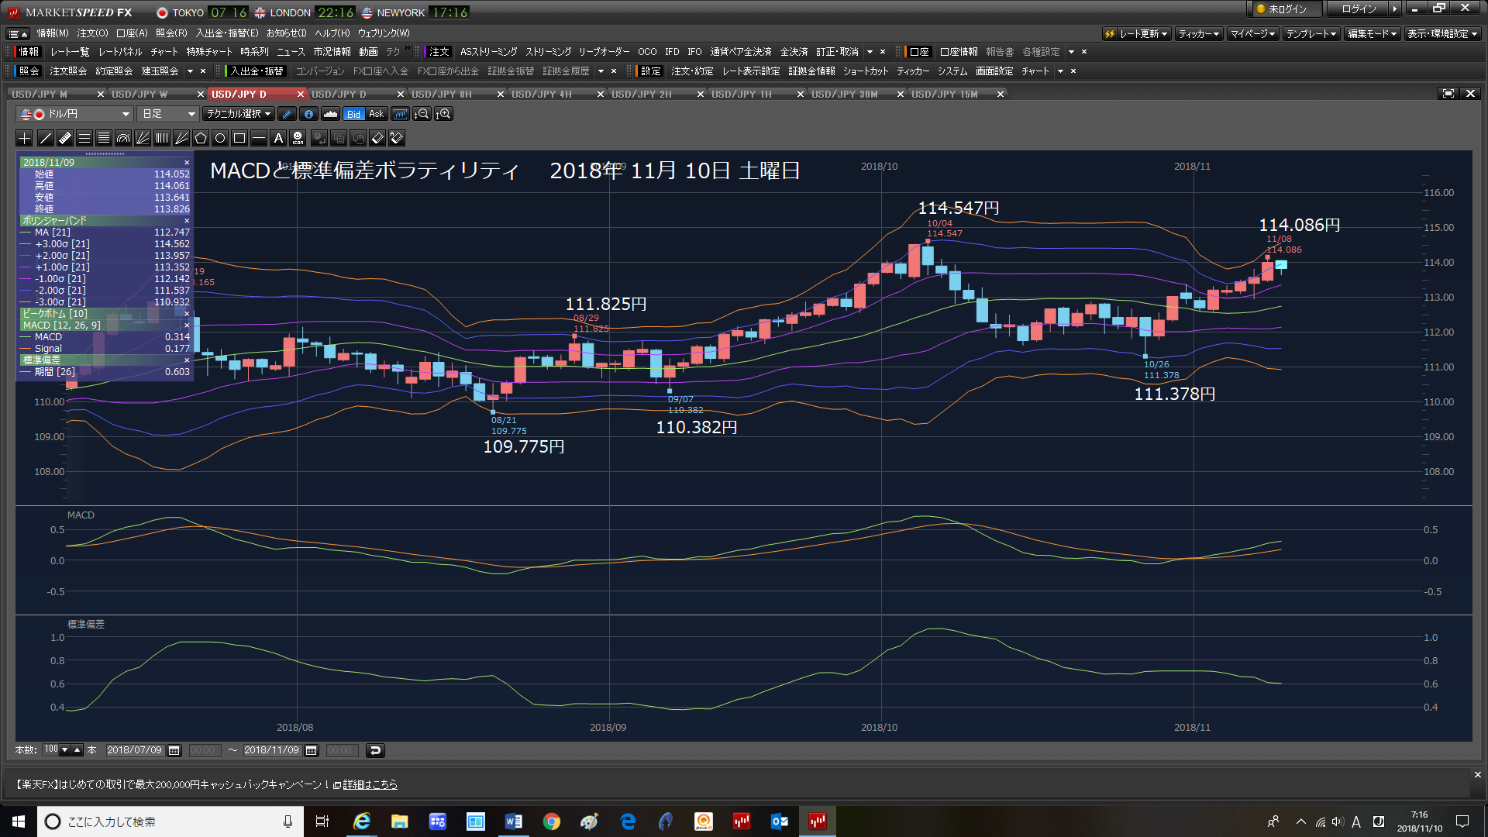Open the 注文(O) menu

pyautogui.click(x=92, y=33)
